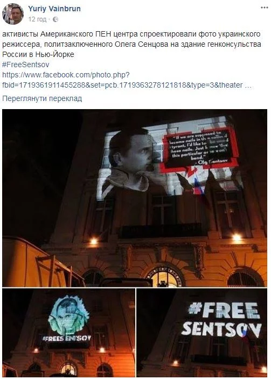The image size is (271, 380).
Task: Click the projected Sentsov face in main photo
Action: pyautogui.click(x=131, y=155)
